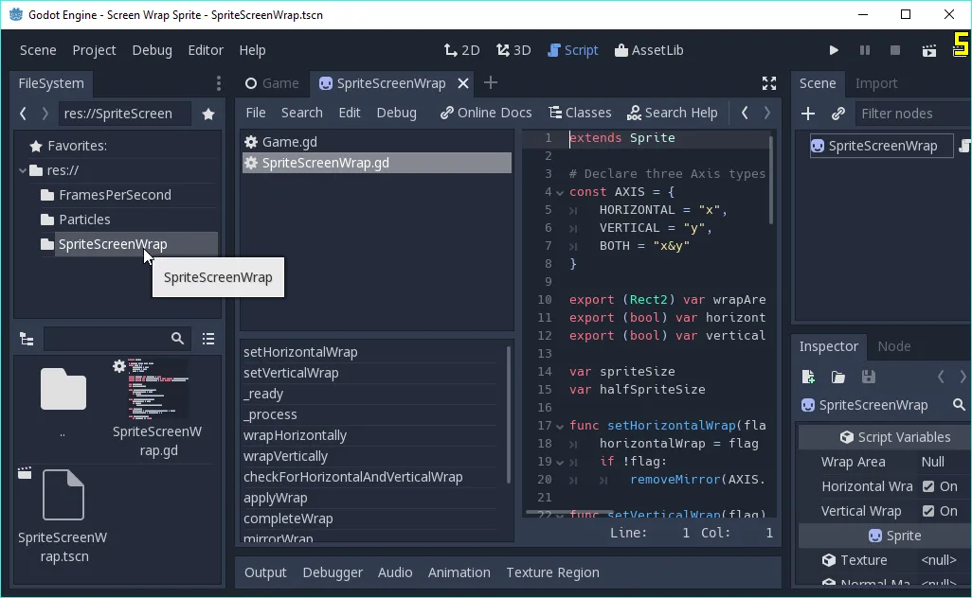Open the Debugger bottom panel
The image size is (972, 598).
pos(333,572)
